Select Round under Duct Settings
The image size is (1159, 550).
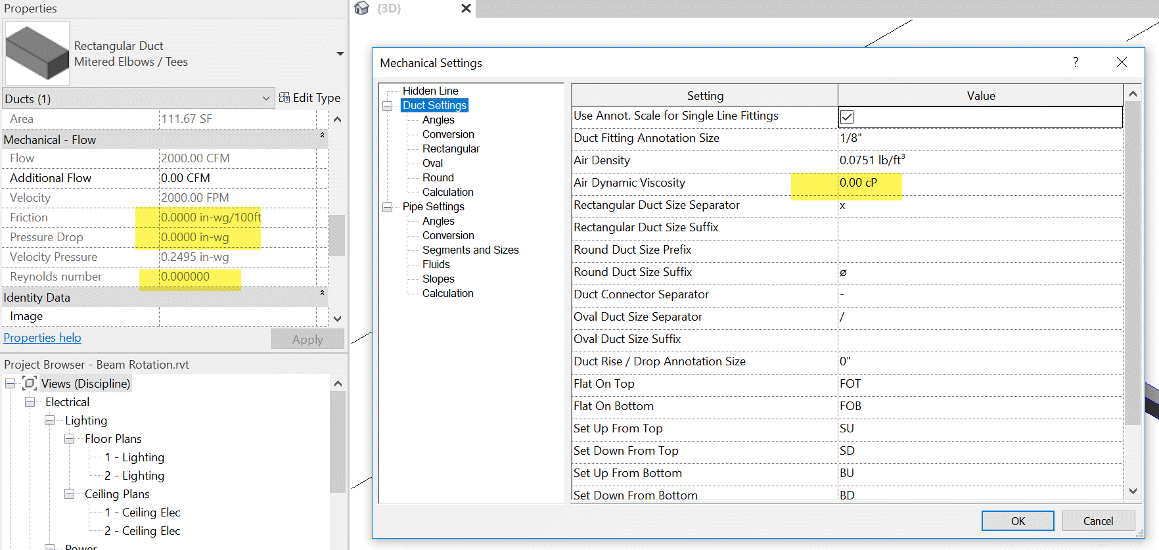(x=438, y=177)
